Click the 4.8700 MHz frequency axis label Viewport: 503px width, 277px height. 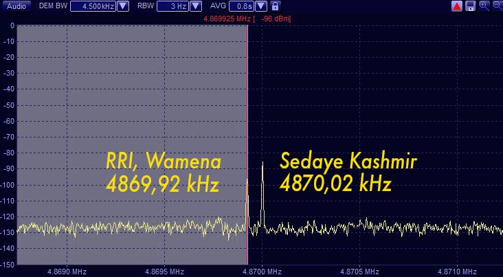(x=262, y=271)
